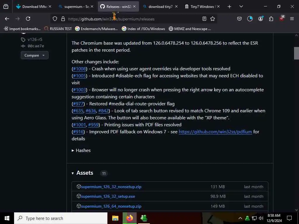This screenshot has height=224, width=299.
Task: Open the RUSSIAN TEST bookmark
Action: (x=58, y=29)
